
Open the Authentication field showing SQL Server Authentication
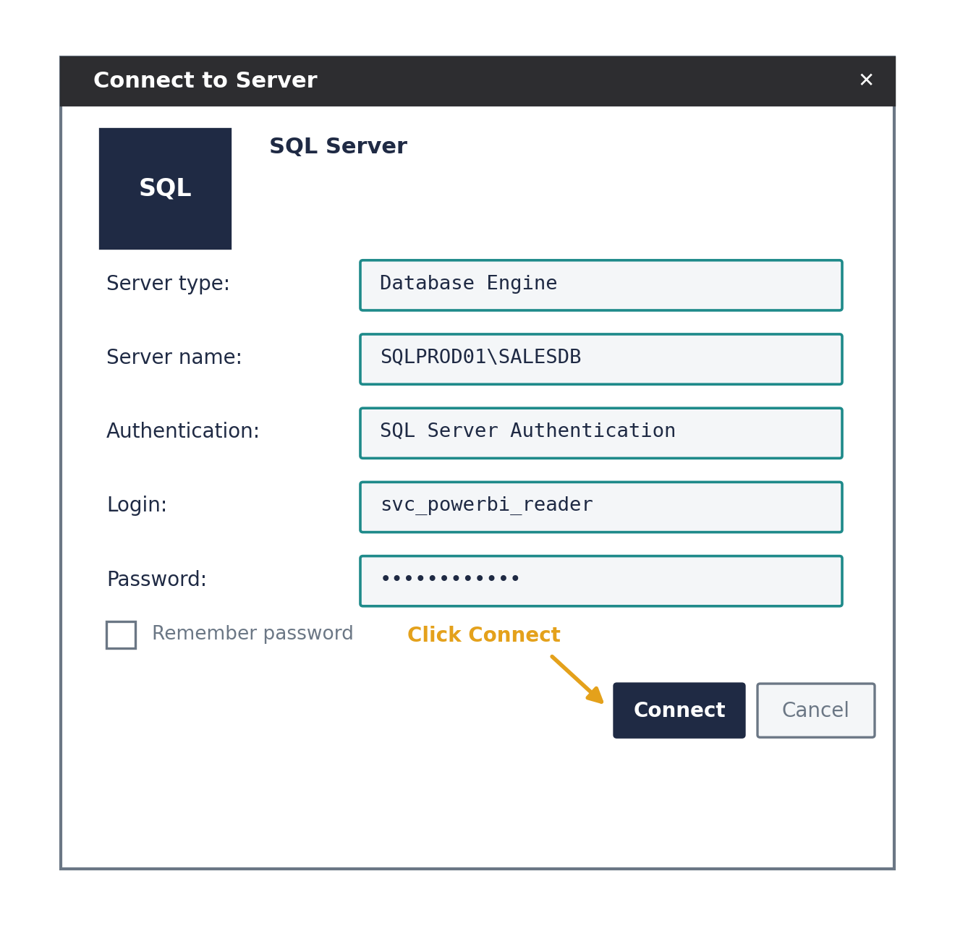point(601,433)
